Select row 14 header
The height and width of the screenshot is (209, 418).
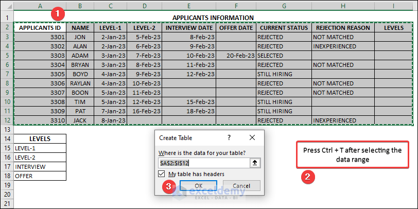7,138
